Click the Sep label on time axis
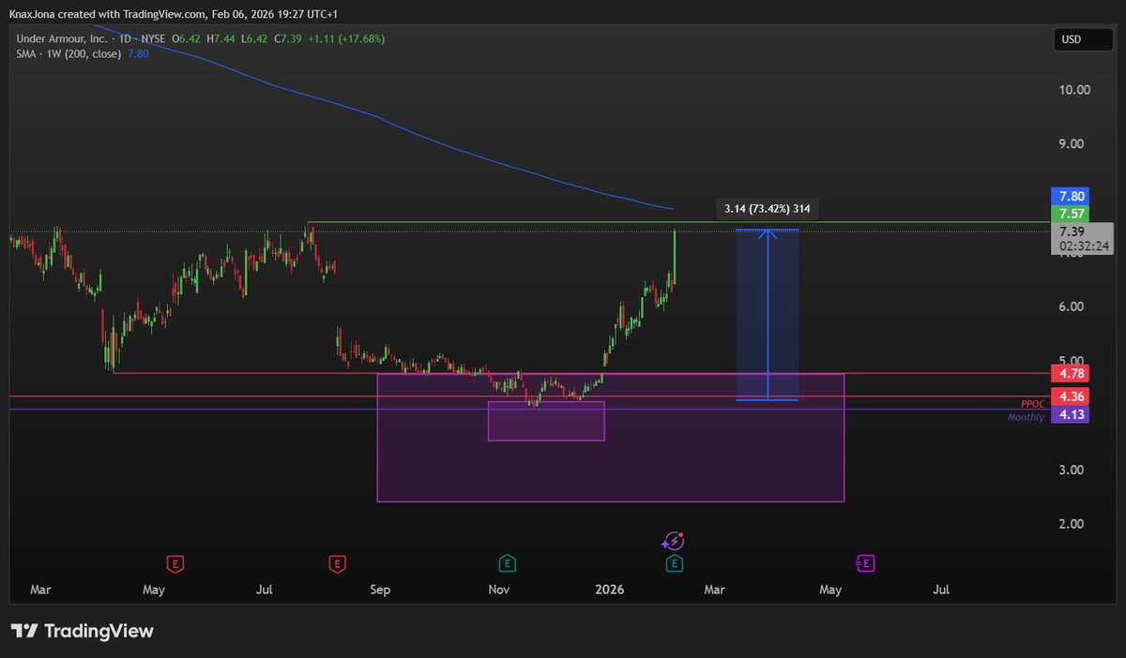The image size is (1126, 658). [x=380, y=590]
